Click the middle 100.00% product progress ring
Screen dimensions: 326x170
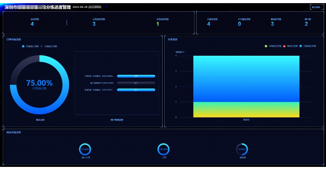(163, 149)
